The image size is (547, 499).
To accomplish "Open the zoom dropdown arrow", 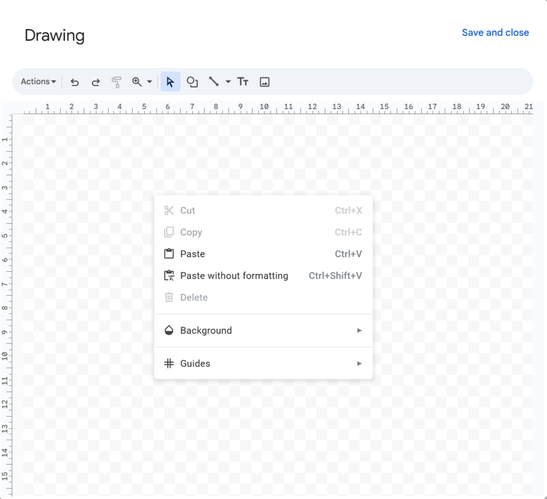I will click(x=150, y=82).
